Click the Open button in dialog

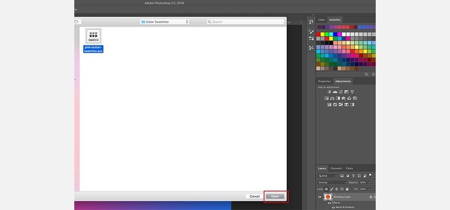275,196
